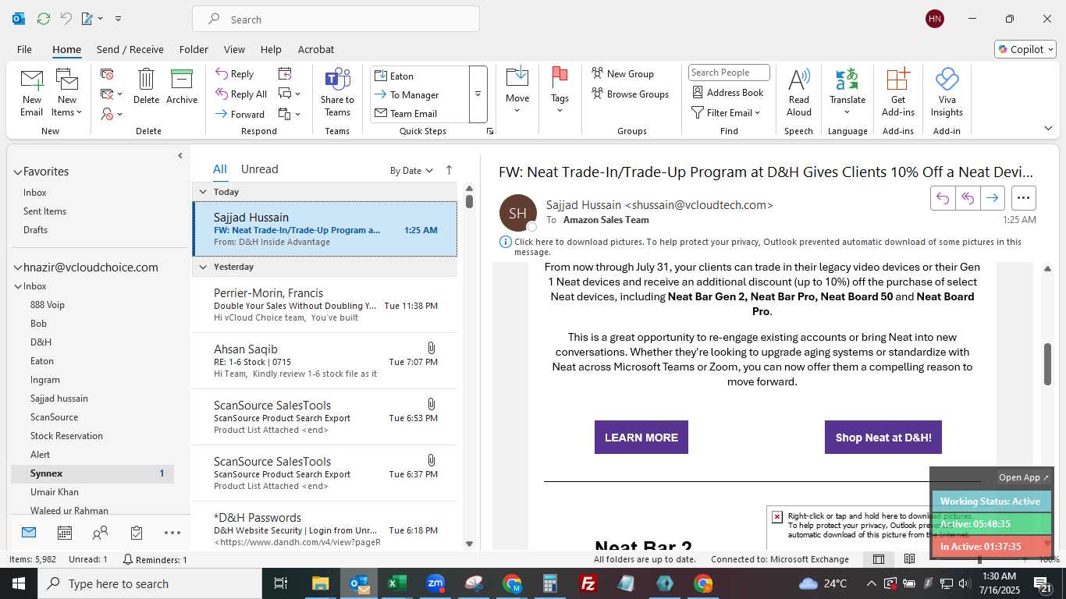Select Team Email quick step
Viewport: 1066px width, 599px height.
click(420, 113)
